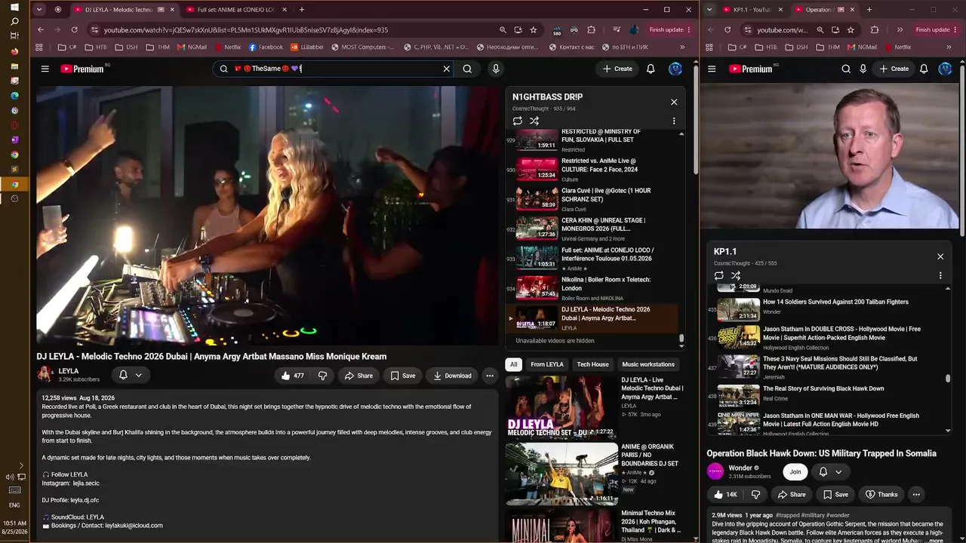The width and height of the screenshot is (966, 543).
Task: Open the Facebook bookmark
Action: click(266, 47)
